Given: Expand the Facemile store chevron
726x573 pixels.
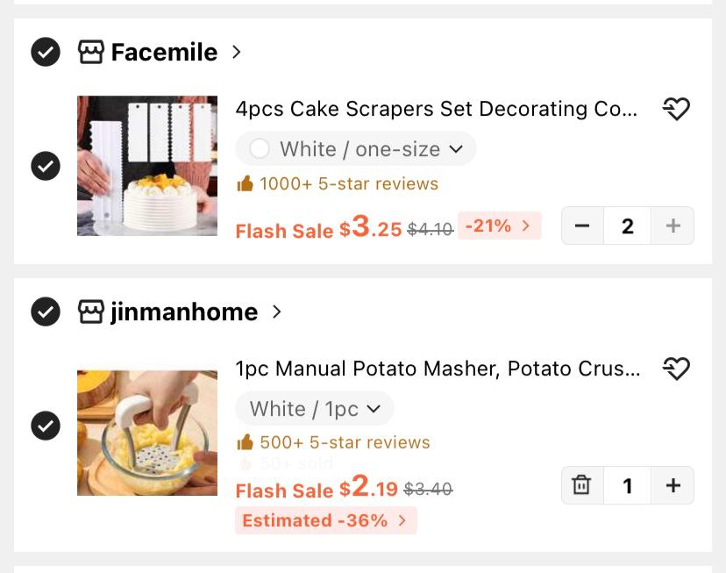Looking at the screenshot, I should (x=237, y=52).
